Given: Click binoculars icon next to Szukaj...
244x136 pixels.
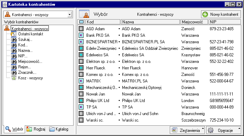Looking at the screenshot, I should pos(14,39).
